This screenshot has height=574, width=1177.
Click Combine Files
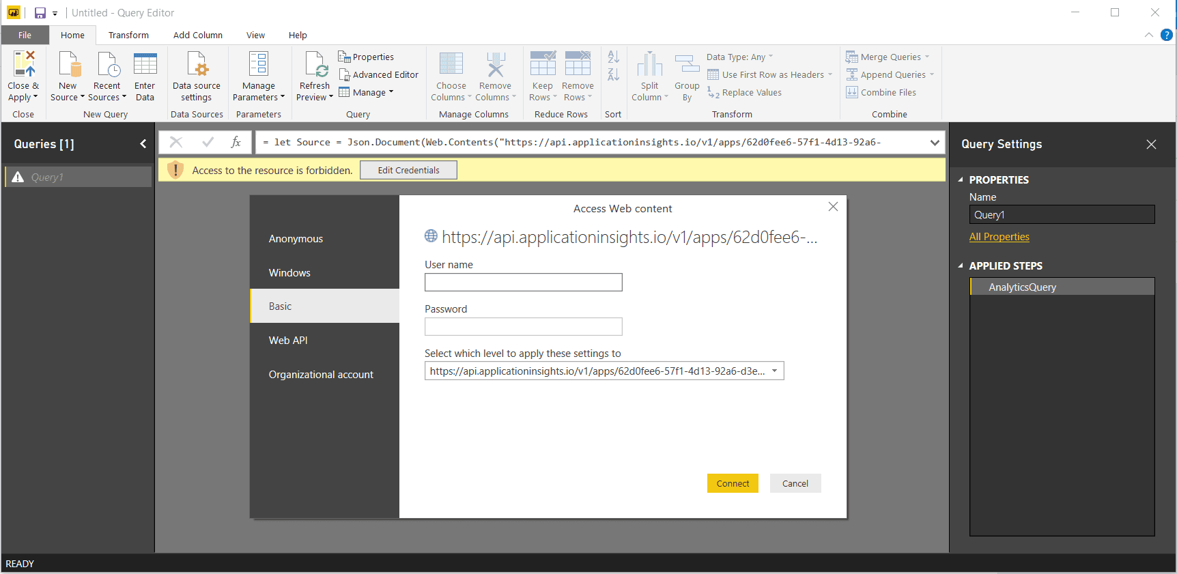pos(881,92)
